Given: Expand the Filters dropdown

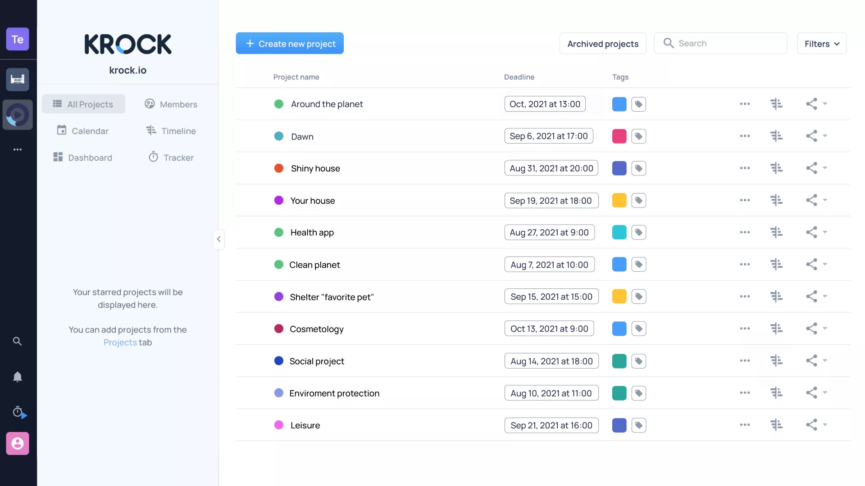Looking at the screenshot, I should click(x=822, y=44).
